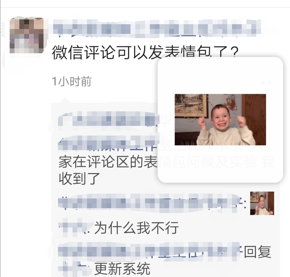The image size is (290, 277).
Task: Click empty white area below the sticker preview
Action: tap(220, 163)
